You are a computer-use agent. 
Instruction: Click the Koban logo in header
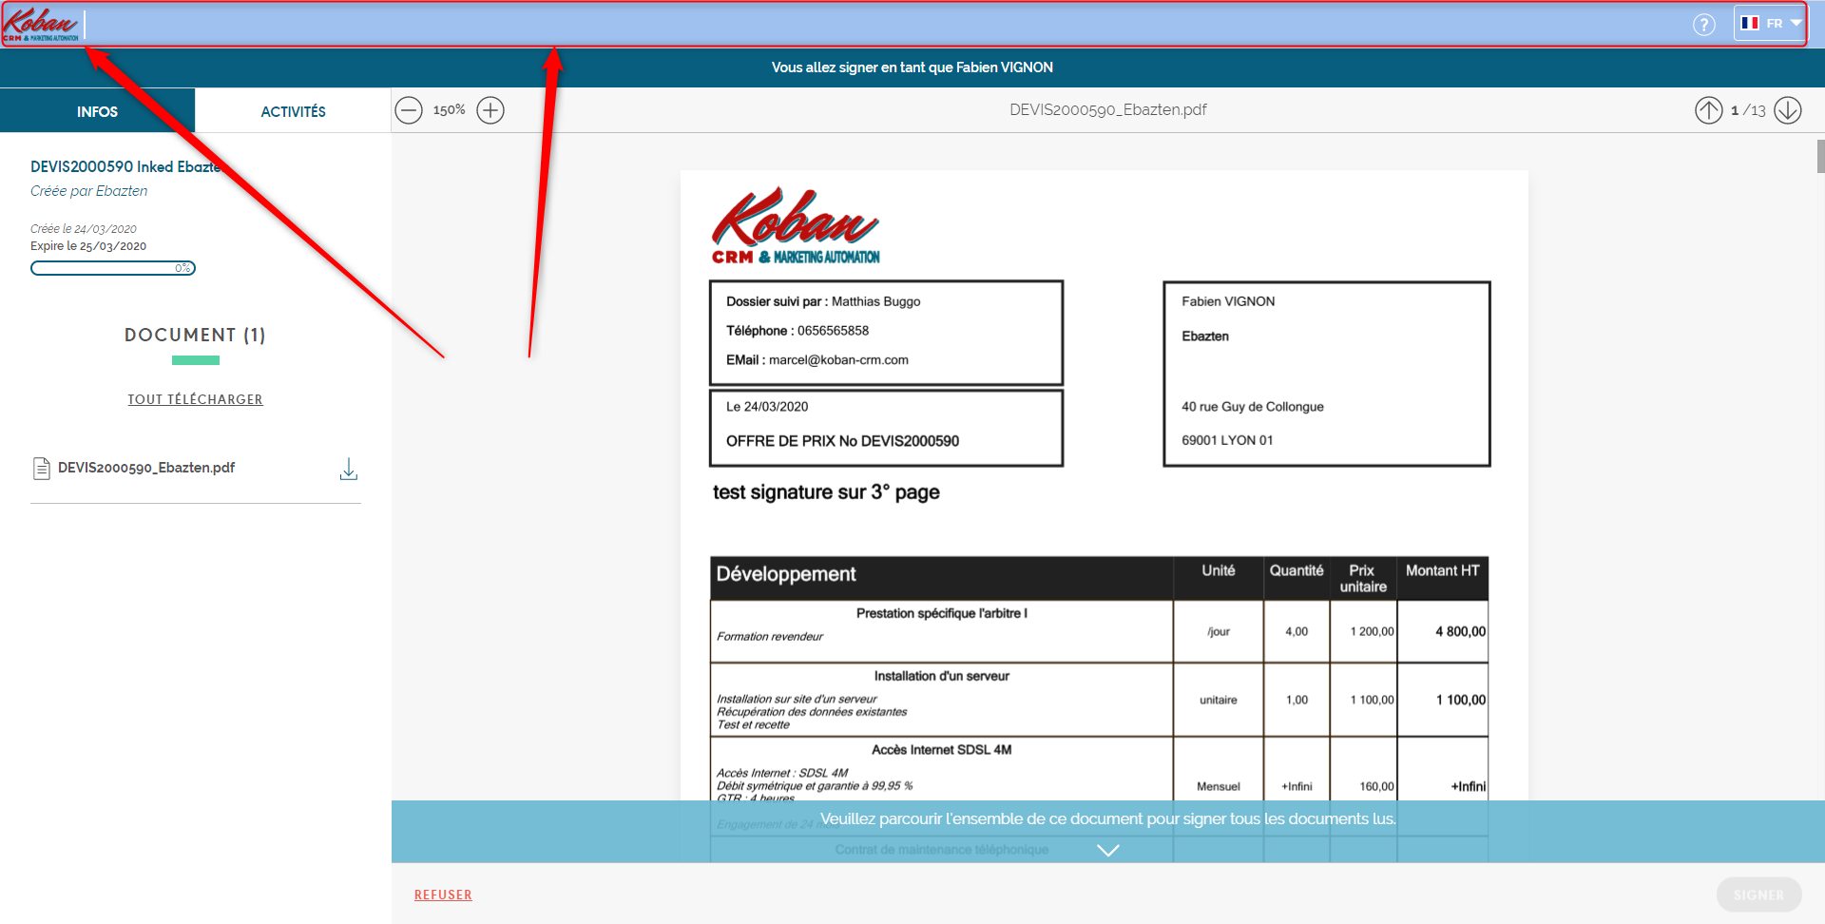(x=41, y=24)
